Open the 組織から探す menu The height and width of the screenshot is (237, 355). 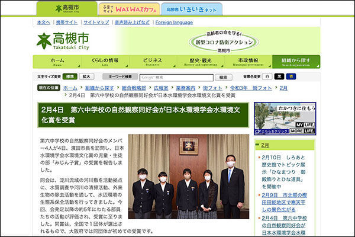[x=296, y=62]
